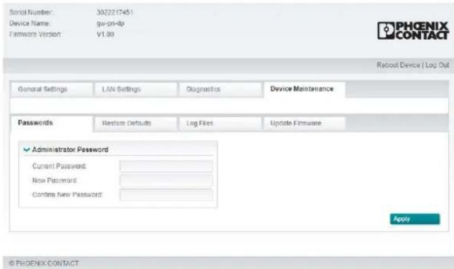Open the Update Firmware sub-tab
454x269 pixels.
(x=304, y=123)
